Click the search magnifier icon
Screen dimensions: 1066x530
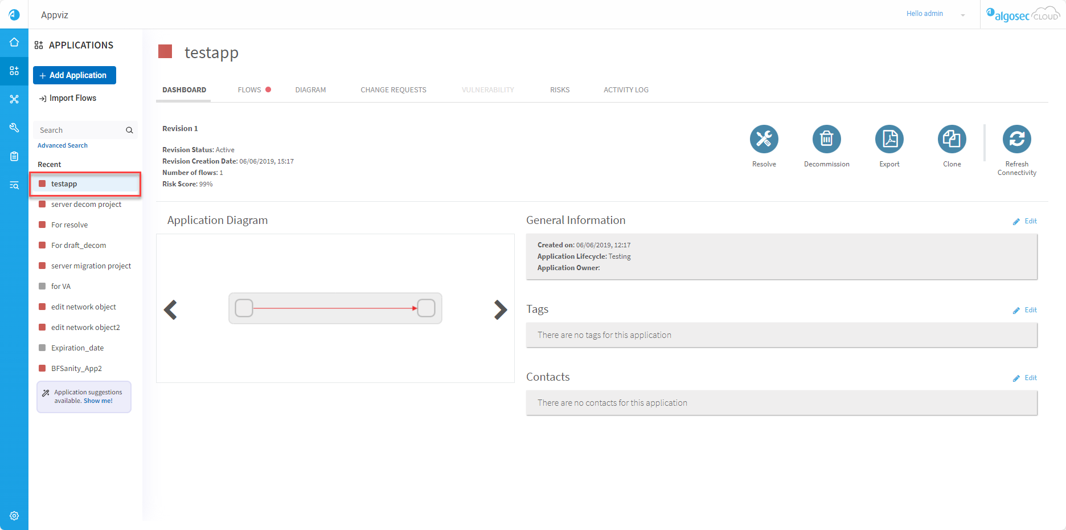[x=129, y=131]
